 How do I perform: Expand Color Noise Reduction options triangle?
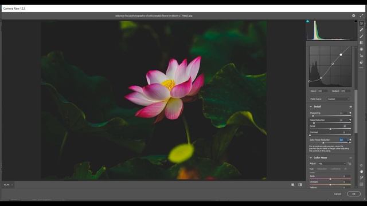pyautogui.click(x=350, y=140)
